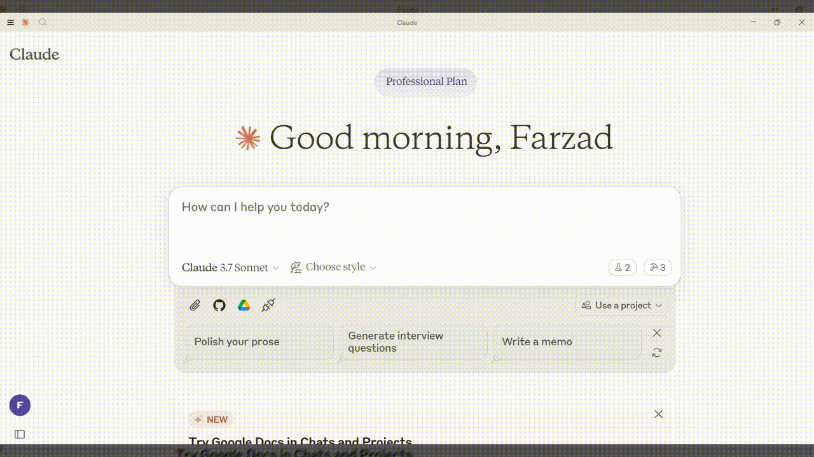The image size is (814, 457).
Task: Open the GitHub integration icon
Action: pyautogui.click(x=219, y=305)
